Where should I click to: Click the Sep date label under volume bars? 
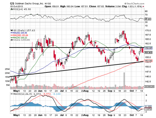[x=110, y=91]
